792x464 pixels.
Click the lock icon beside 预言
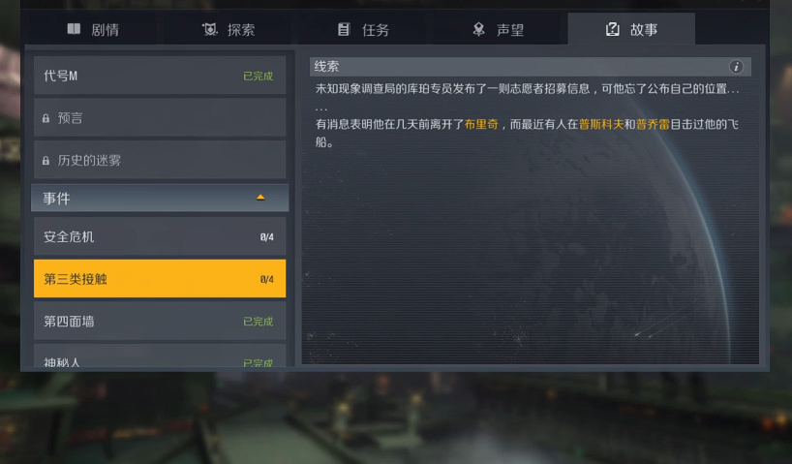[46, 118]
